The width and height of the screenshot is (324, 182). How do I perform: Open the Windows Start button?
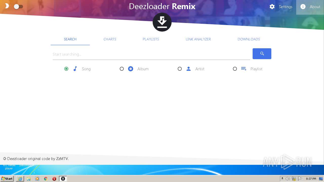coord(7,179)
